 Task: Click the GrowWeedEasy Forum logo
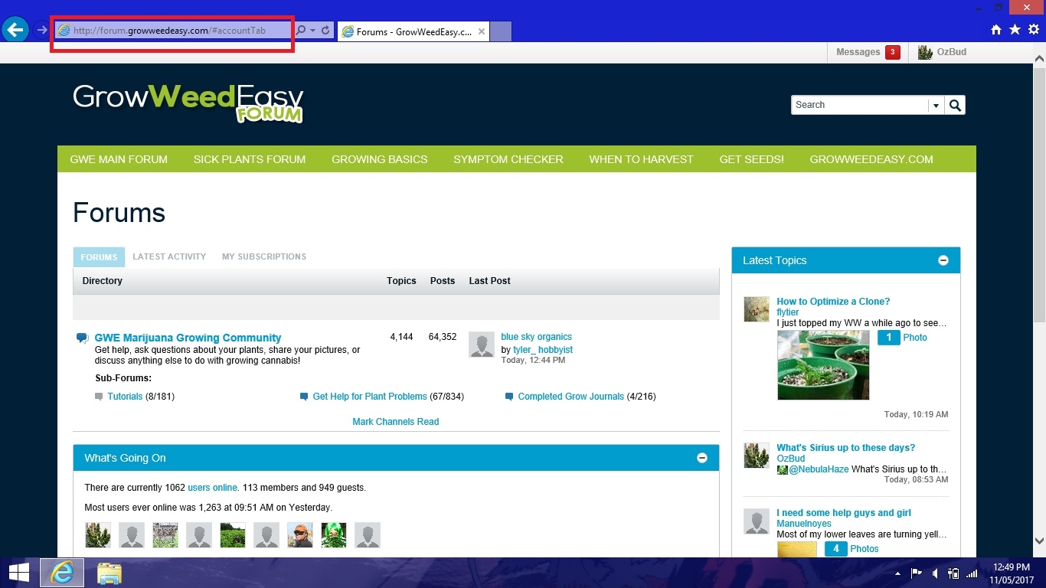(188, 103)
